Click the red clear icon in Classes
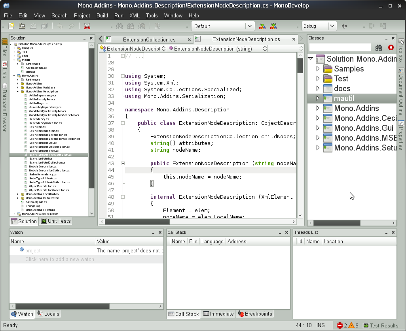This screenshot has width=406, height=331. coord(391,47)
